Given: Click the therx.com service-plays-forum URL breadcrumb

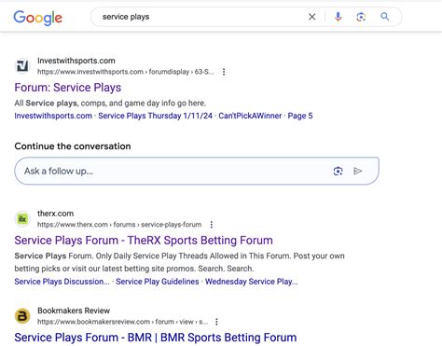Looking at the screenshot, I should click(x=119, y=225).
